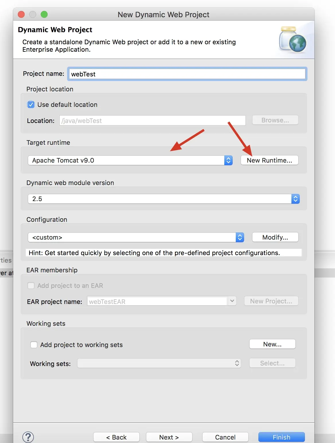Click the EAR membership group label
The width and height of the screenshot is (335, 443).
click(x=52, y=270)
